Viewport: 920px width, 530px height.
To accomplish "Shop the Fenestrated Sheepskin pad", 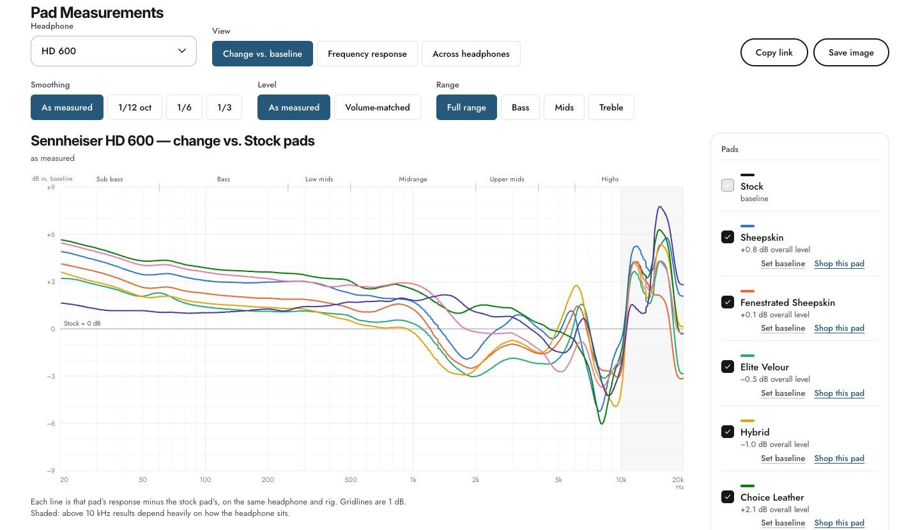I will coord(839,328).
